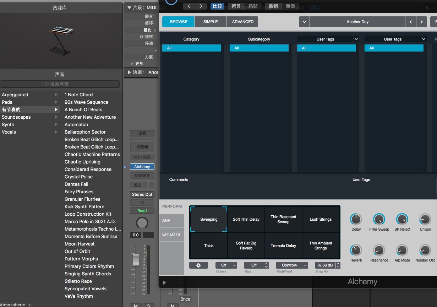437x307 pixels.
Task: Open the left User Tags column dropdown
Action: point(356,39)
